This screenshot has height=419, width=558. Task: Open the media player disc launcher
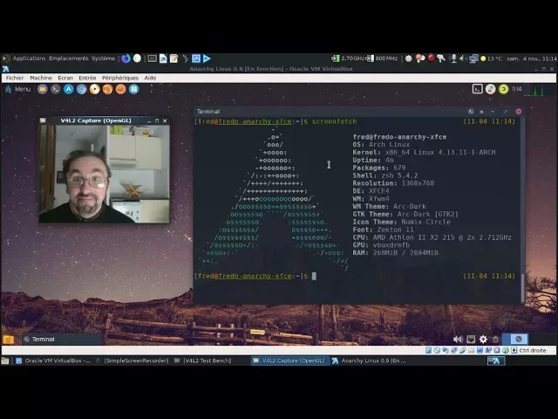[x=95, y=89]
